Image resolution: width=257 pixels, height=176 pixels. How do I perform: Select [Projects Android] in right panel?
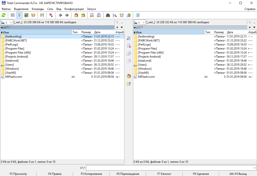[x=195, y=56]
